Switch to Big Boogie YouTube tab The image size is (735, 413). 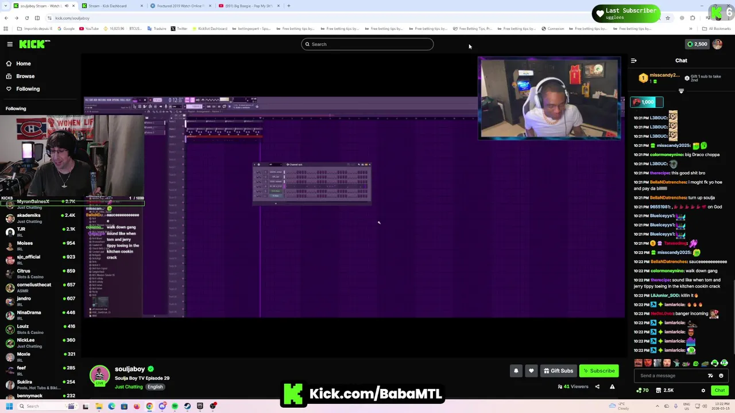coord(248,6)
